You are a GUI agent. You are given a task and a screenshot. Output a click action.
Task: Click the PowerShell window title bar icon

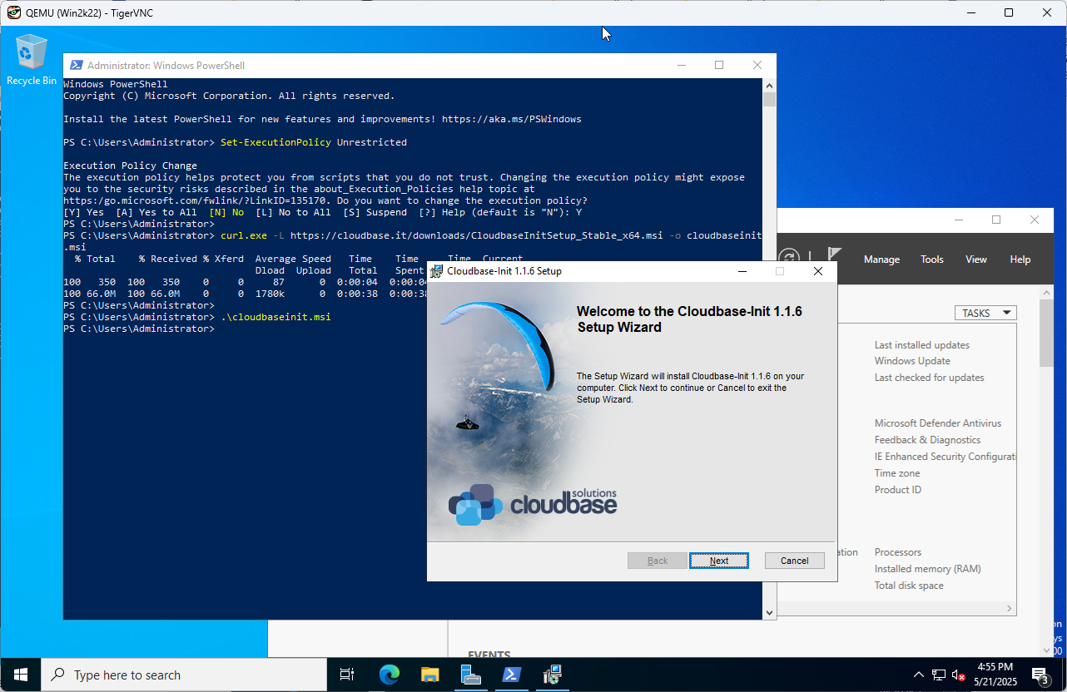point(76,65)
